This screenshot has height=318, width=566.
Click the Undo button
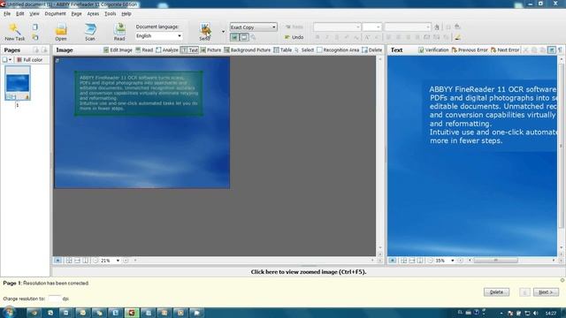click(294, 37)
